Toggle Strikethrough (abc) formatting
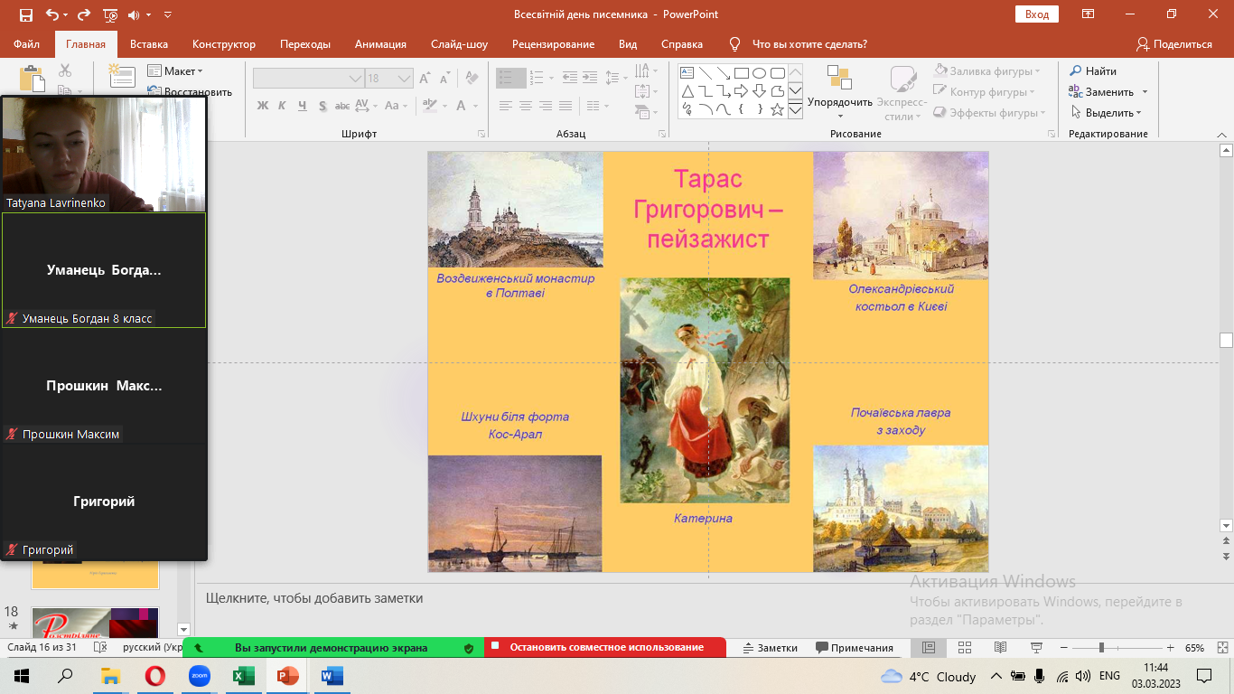 pos(342,106)
